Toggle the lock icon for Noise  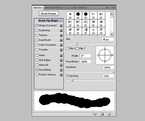(x=61, y=55)
